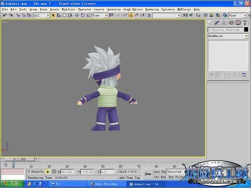Open the Create command panel tab
The image size is (251, 188).
coord(210,23)
